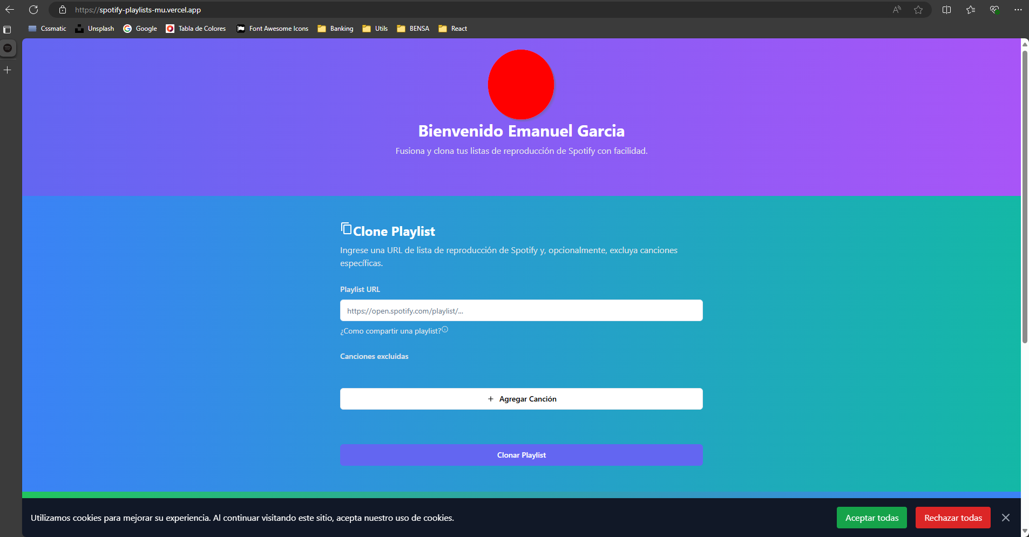Open the browser Settings and more menu
Image resolution: width=1029 pixels, height=537 pixels.
[1018, 10]
